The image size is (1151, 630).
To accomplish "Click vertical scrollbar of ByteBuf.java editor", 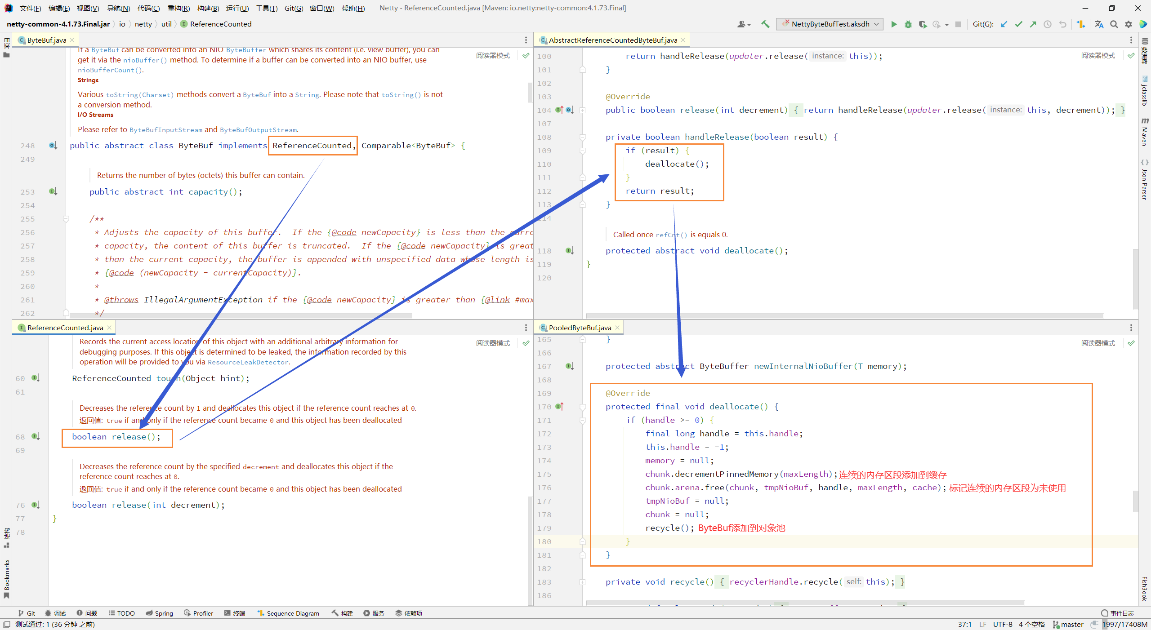I will 530,93.
